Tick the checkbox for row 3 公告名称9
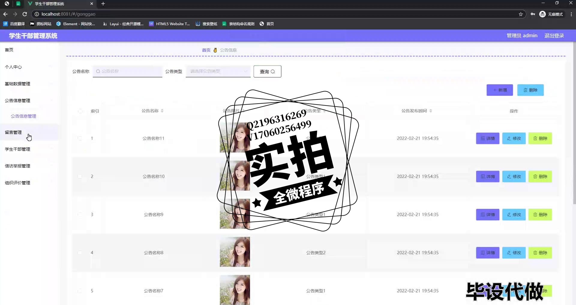Viewport: 576px width, 305px height. [x=80, y=215]
